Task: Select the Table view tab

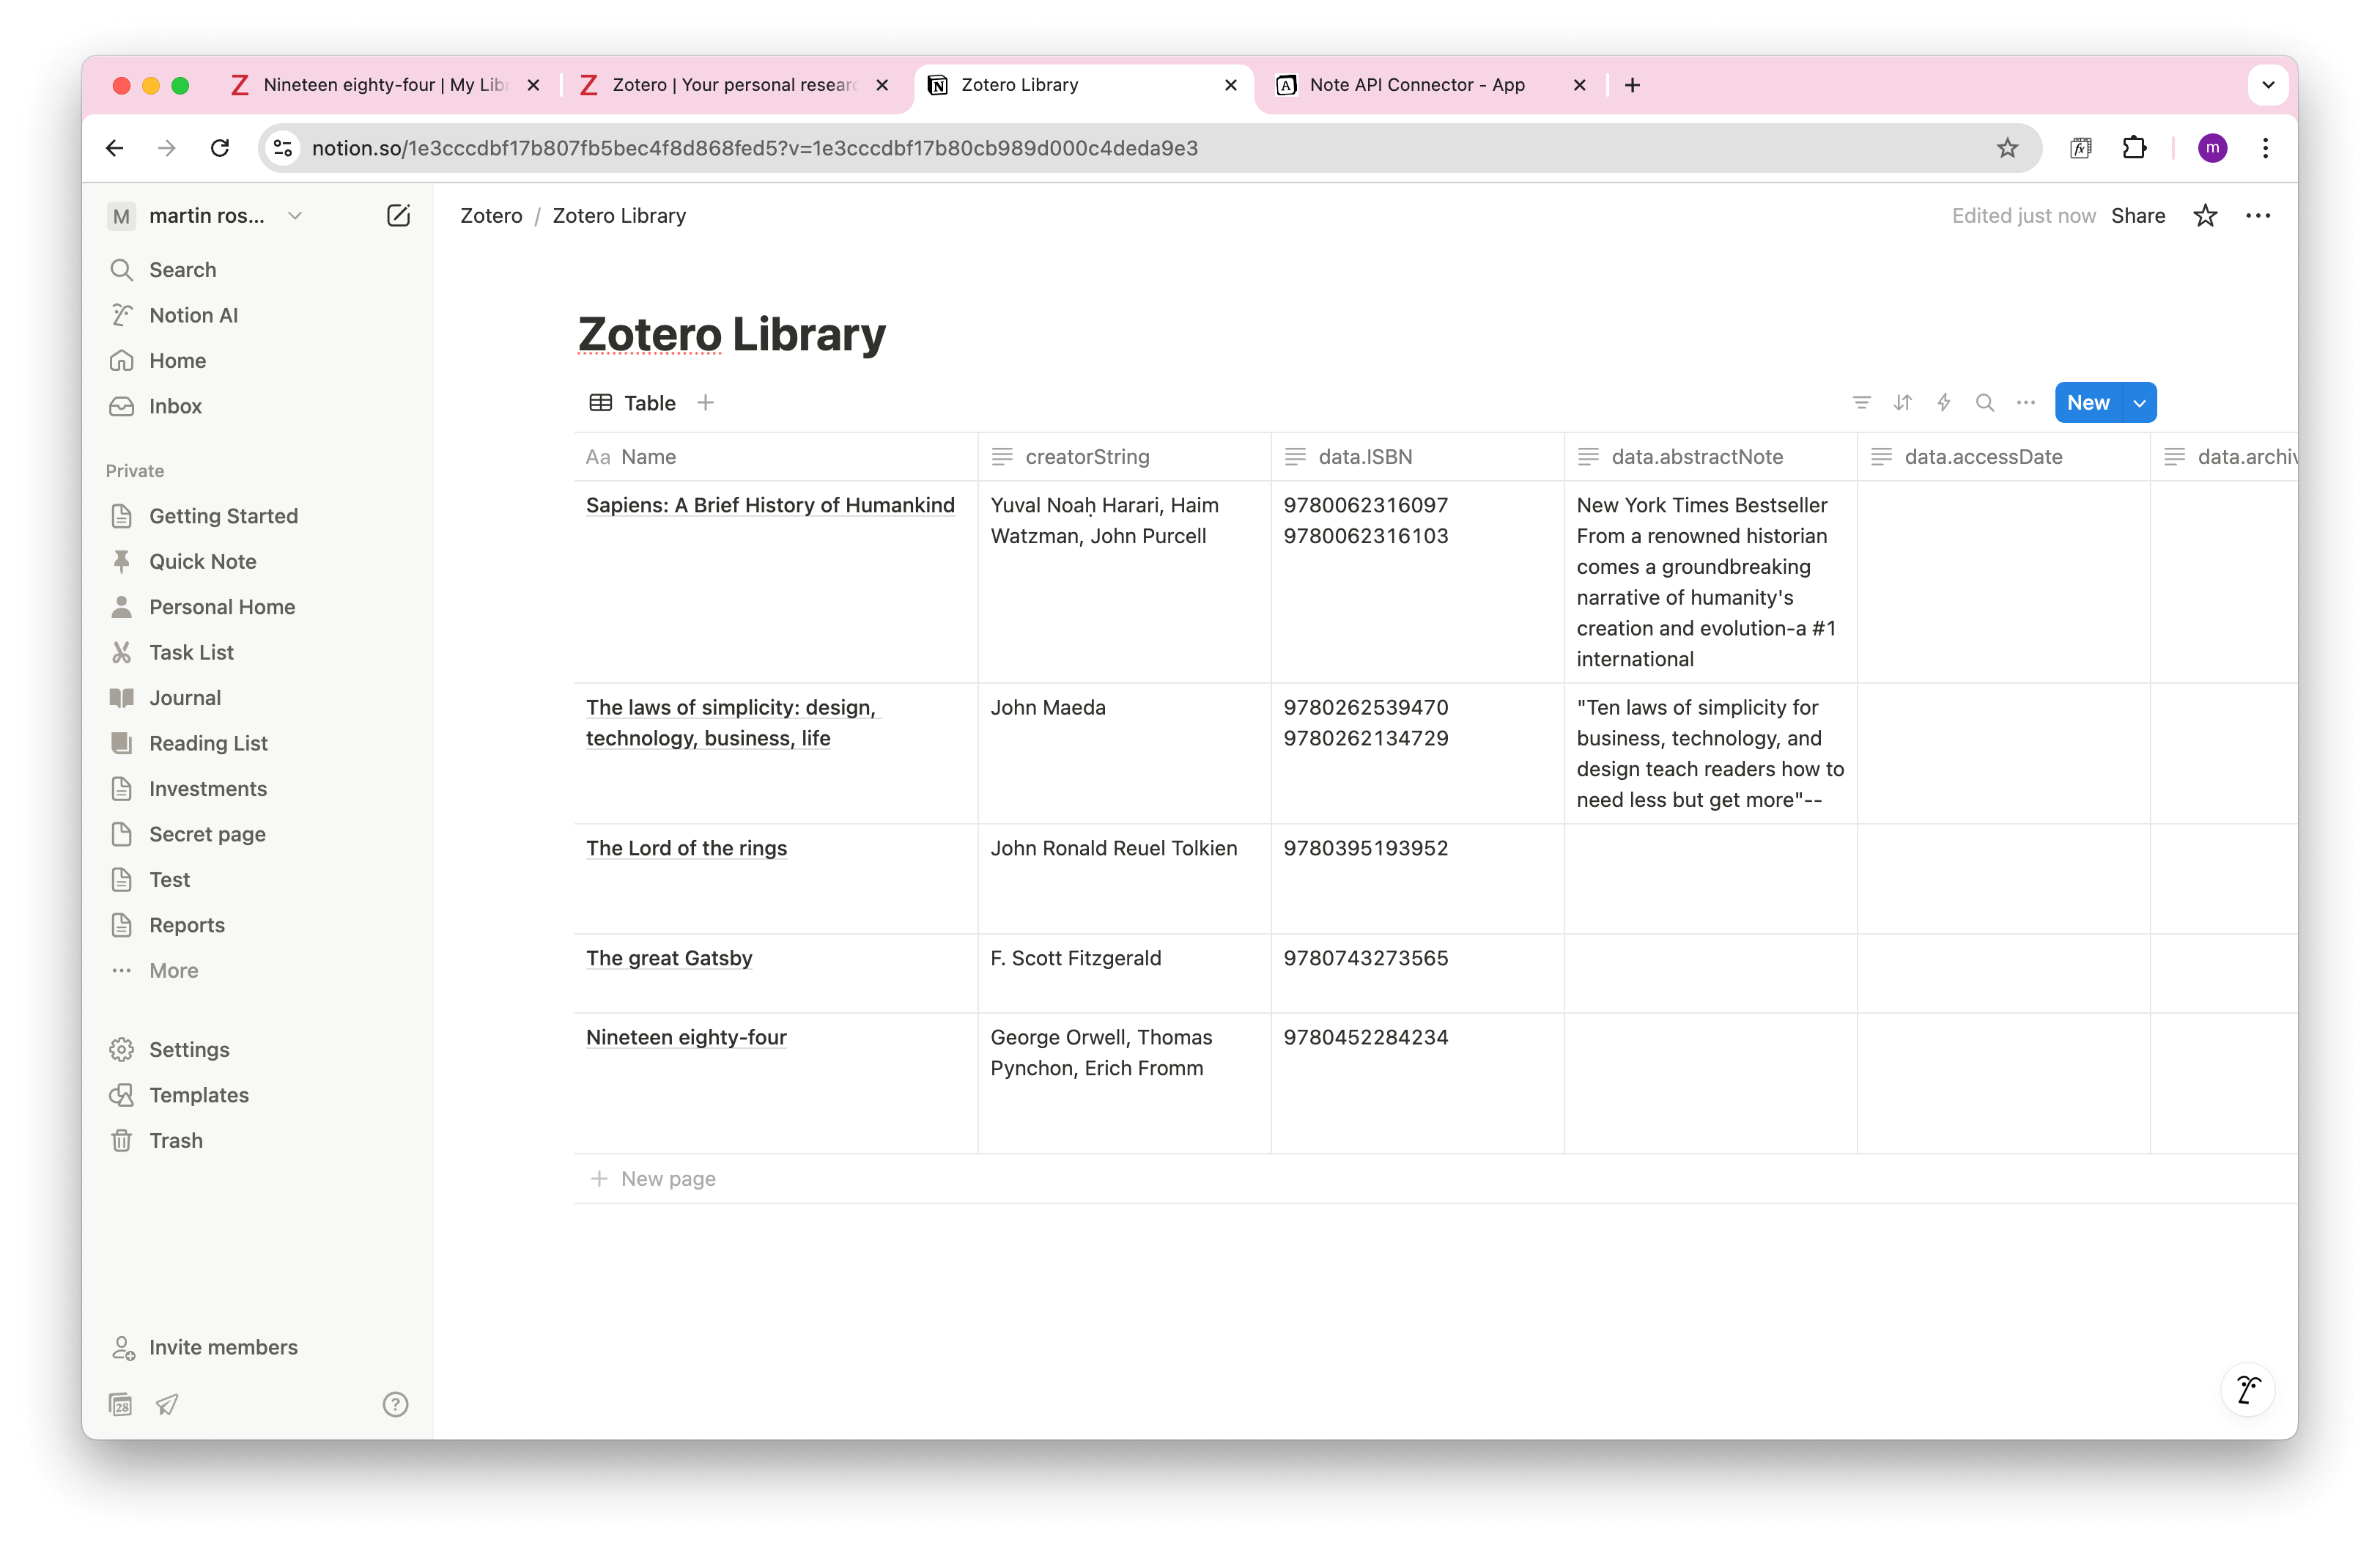Action: point(633,403)
